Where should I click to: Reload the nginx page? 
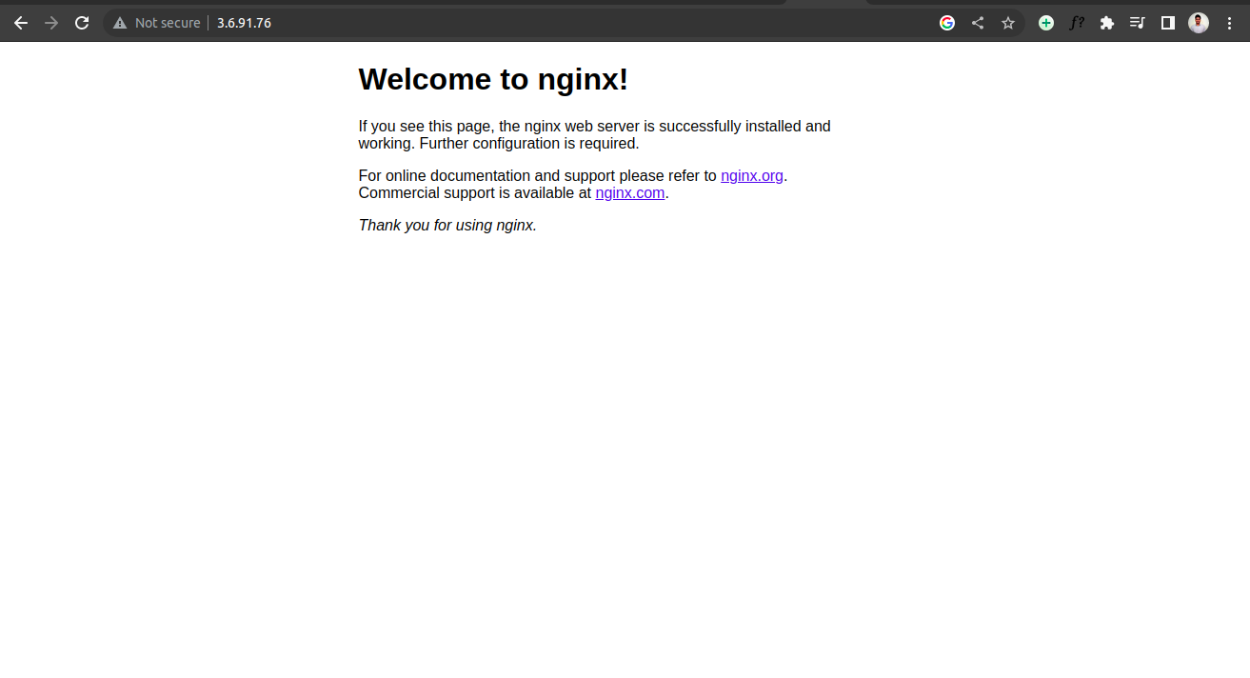click(x=82, y=23)
